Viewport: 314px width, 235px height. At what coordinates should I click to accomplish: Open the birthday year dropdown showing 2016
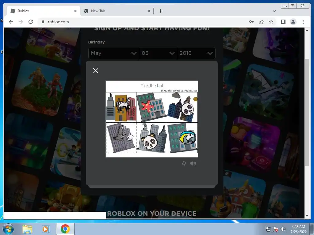[x=196, y=53]
